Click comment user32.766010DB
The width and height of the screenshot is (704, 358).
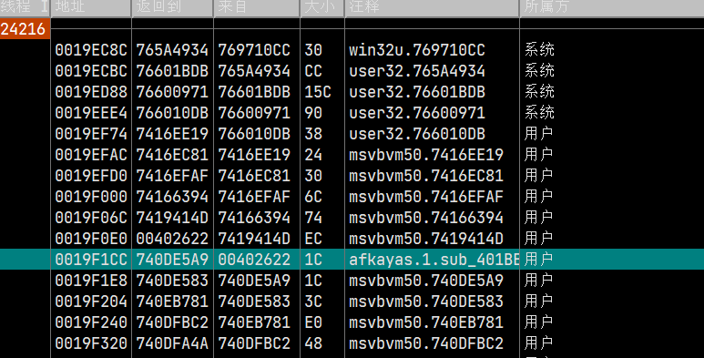pyautogui.click(x=417, y=134)
